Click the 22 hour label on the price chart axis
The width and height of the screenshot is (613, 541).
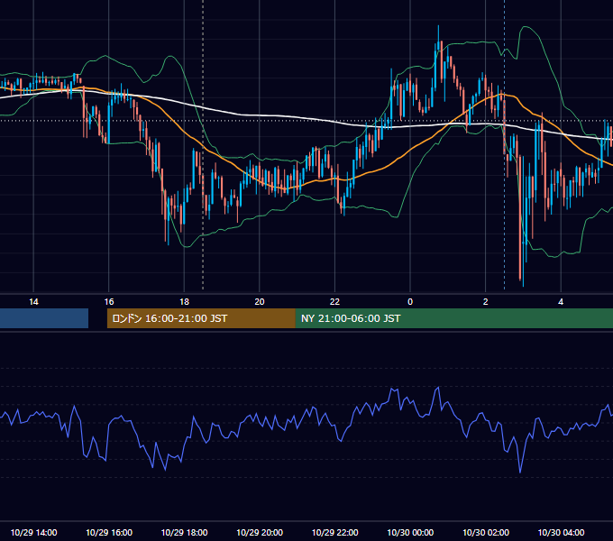pos(334,302)
